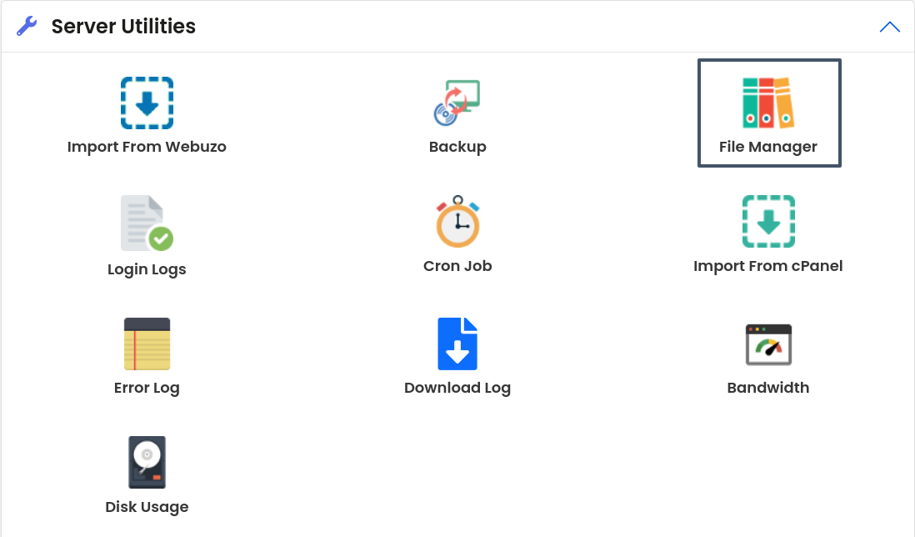Click the Backup label link
This screenshot has height=537, width=915.
(457, 147)
